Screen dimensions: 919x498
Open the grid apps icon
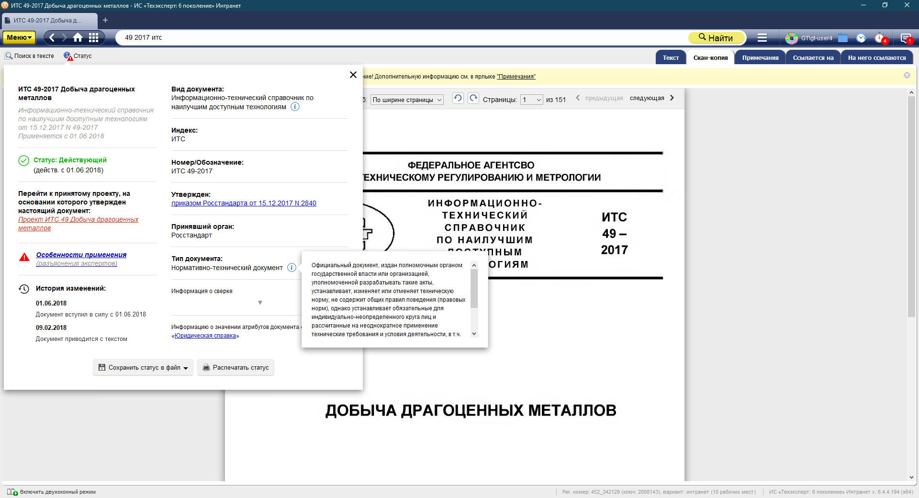[x=94, y=37]
